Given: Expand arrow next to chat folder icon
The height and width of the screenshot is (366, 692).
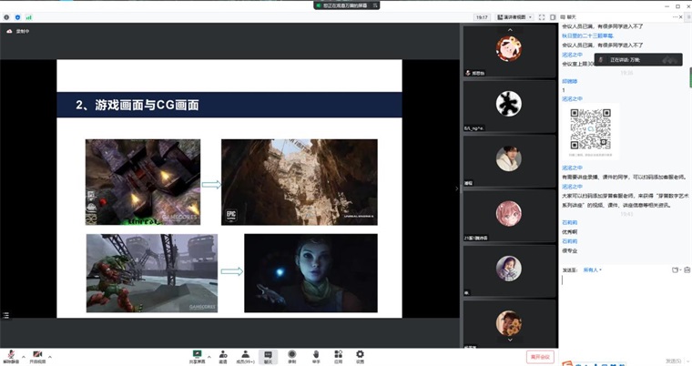Looking at the screenshot, I should 680,269.
